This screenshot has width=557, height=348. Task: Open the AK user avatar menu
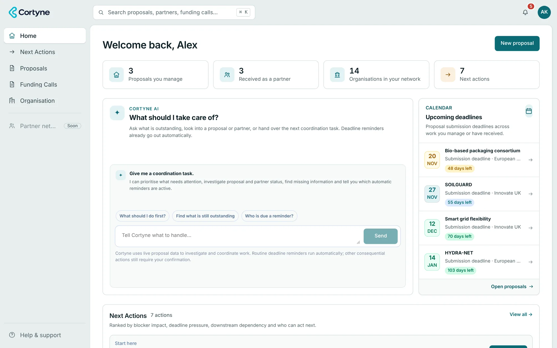[x=544, y=12]
